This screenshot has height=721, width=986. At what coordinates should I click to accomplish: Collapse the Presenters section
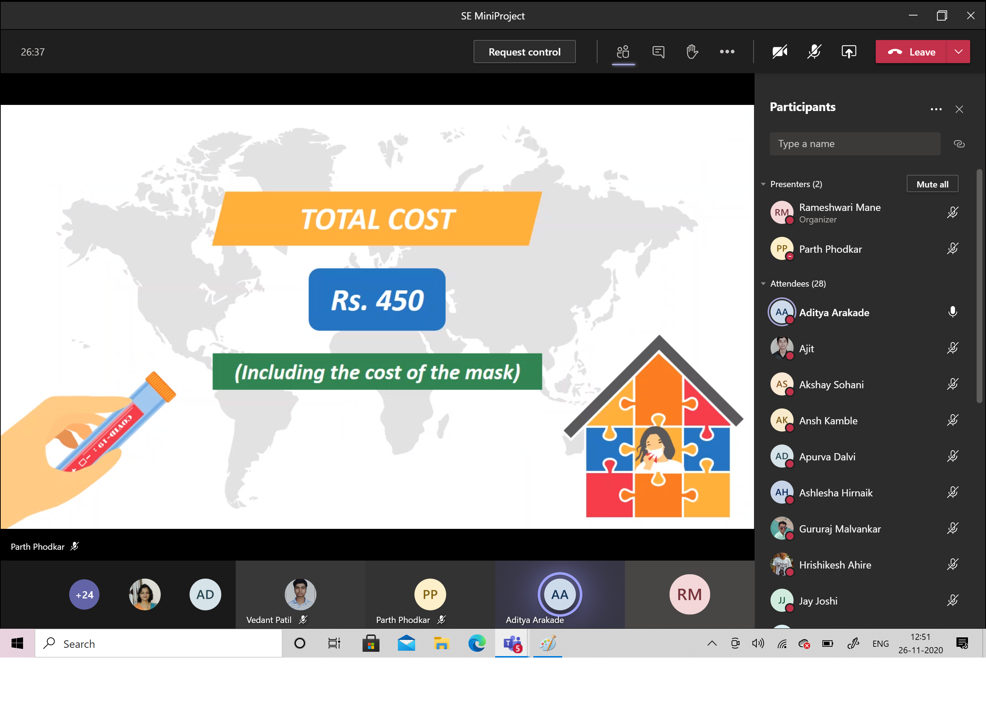click(764, 184)
